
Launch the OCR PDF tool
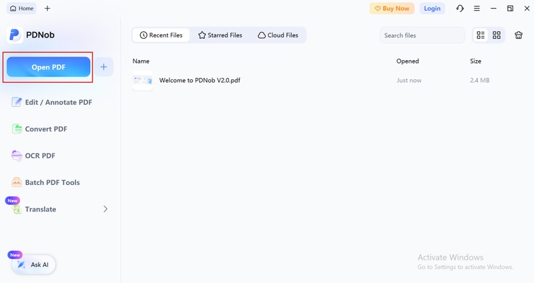[x=33, y=156]
